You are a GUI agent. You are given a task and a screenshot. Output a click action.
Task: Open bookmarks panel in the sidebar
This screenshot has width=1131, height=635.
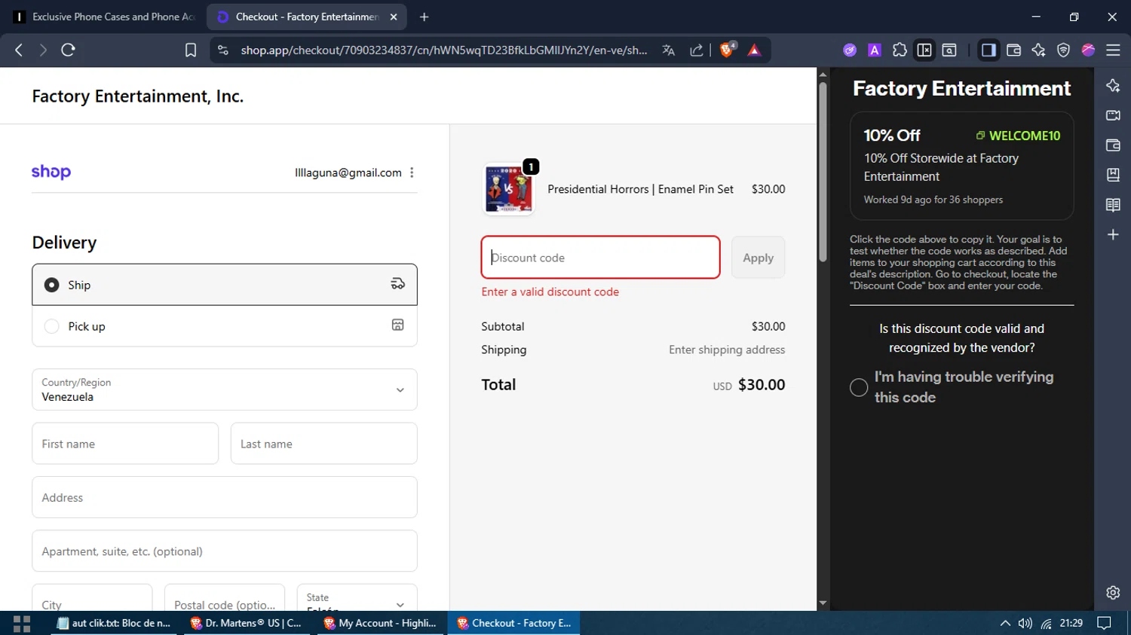click(1113, 175)
